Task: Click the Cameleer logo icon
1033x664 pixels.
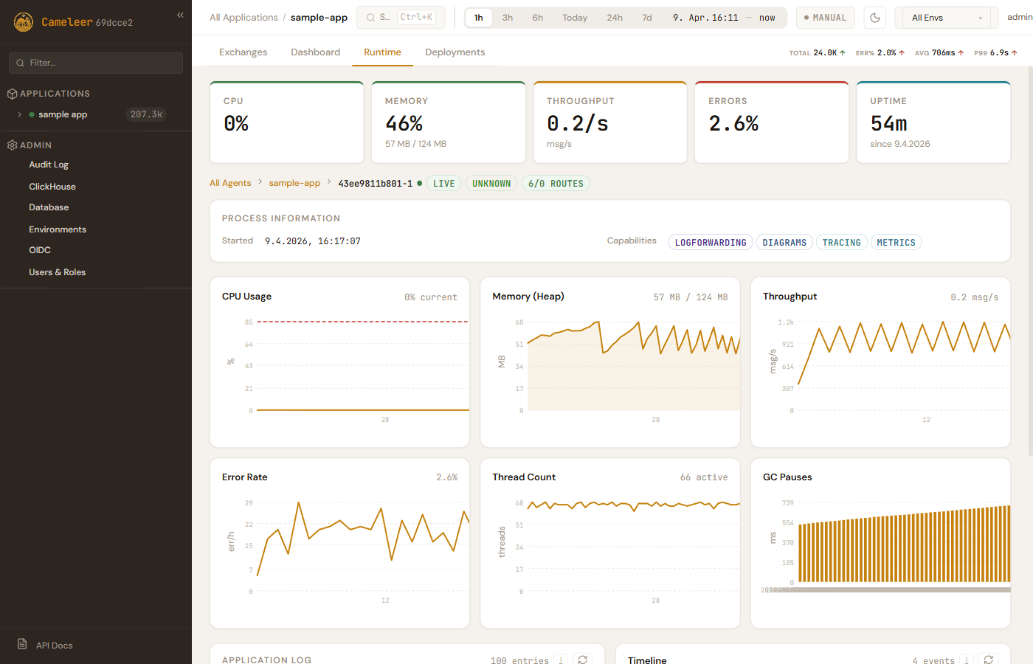Action: coord(24,22)
